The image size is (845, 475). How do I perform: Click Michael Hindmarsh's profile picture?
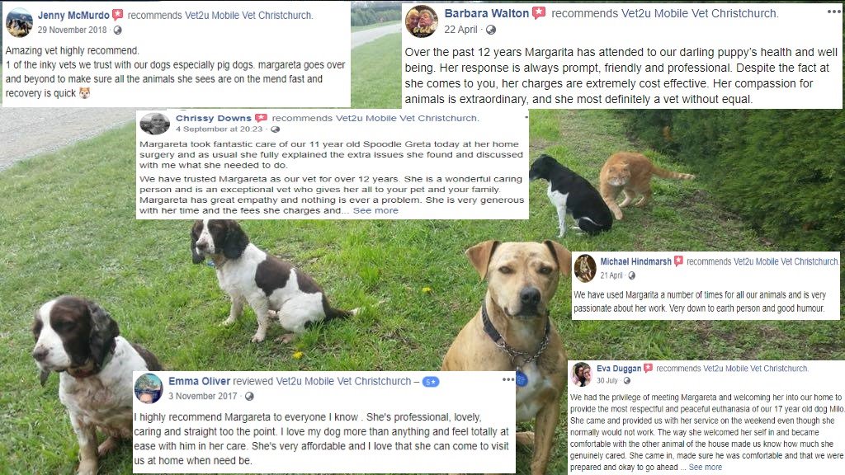pos(585,268)
